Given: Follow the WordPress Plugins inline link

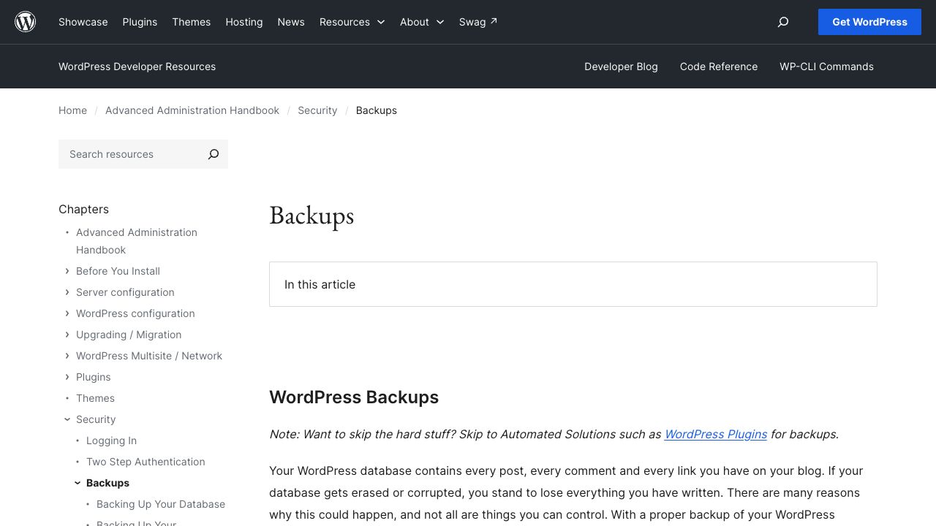Looking at the screenshot, I should click(x=716, y=434).
